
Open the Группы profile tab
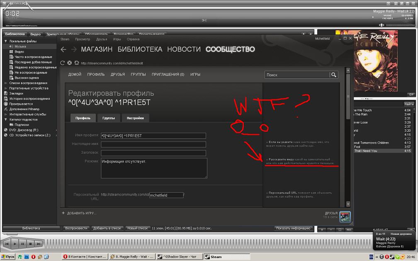109,118
